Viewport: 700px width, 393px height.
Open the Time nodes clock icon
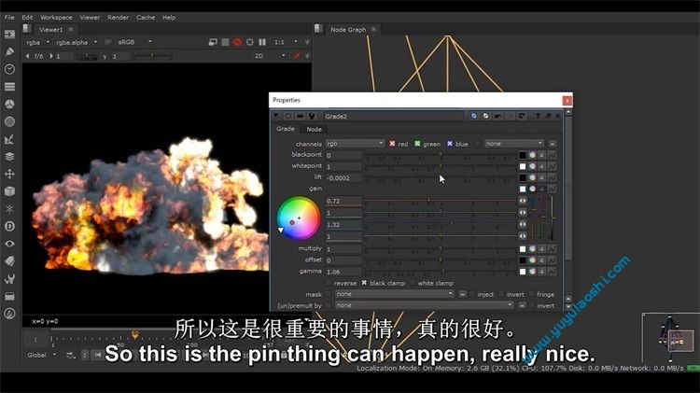[x=9, y=69]
